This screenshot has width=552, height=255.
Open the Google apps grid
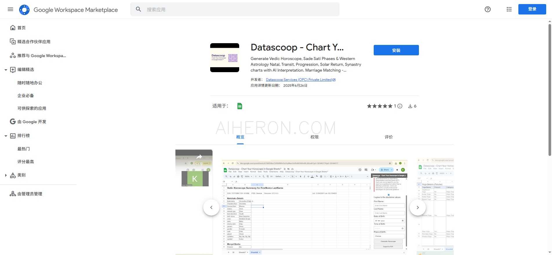(509, 9)
